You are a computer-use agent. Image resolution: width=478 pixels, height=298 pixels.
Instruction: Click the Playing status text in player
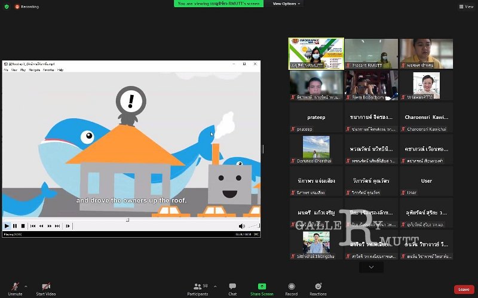point(13,234)
